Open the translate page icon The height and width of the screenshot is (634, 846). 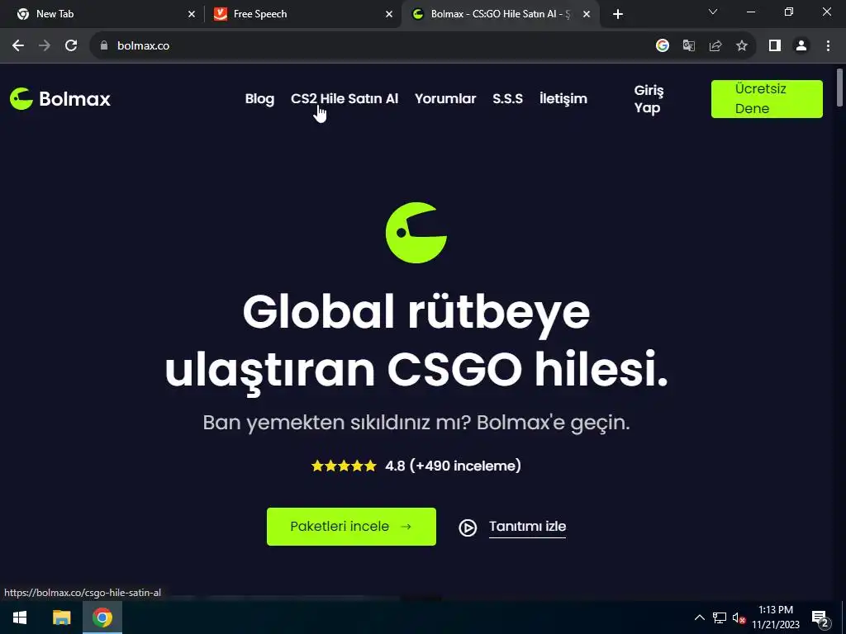tap(688, 46)
